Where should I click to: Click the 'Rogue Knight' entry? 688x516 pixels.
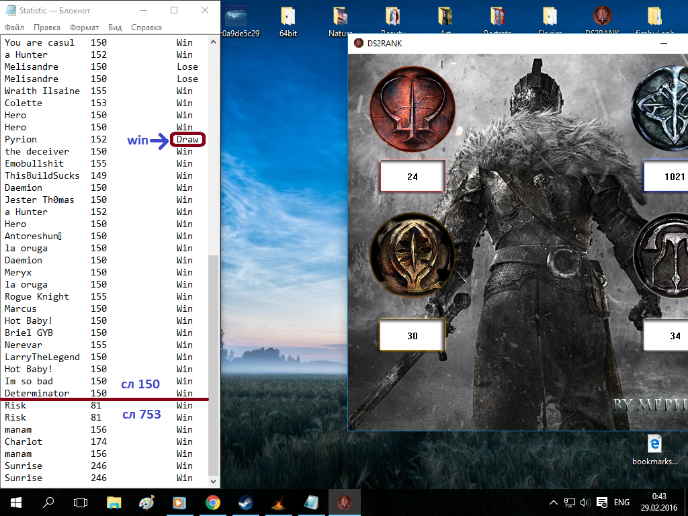[x=37, y=296]
